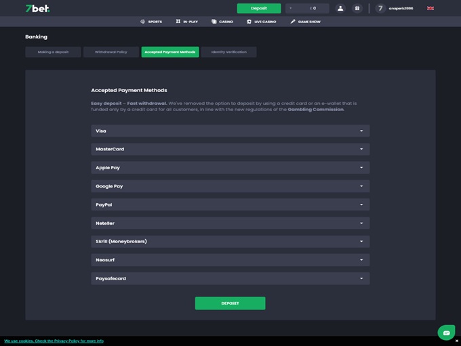Open the gift promotions icon
Screen dimensions: 461x346
click(x=358, y=8)
